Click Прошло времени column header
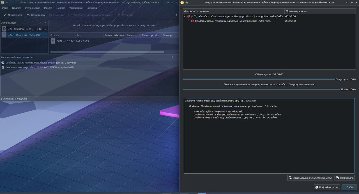359x194 pixels. tap(320, 11)
